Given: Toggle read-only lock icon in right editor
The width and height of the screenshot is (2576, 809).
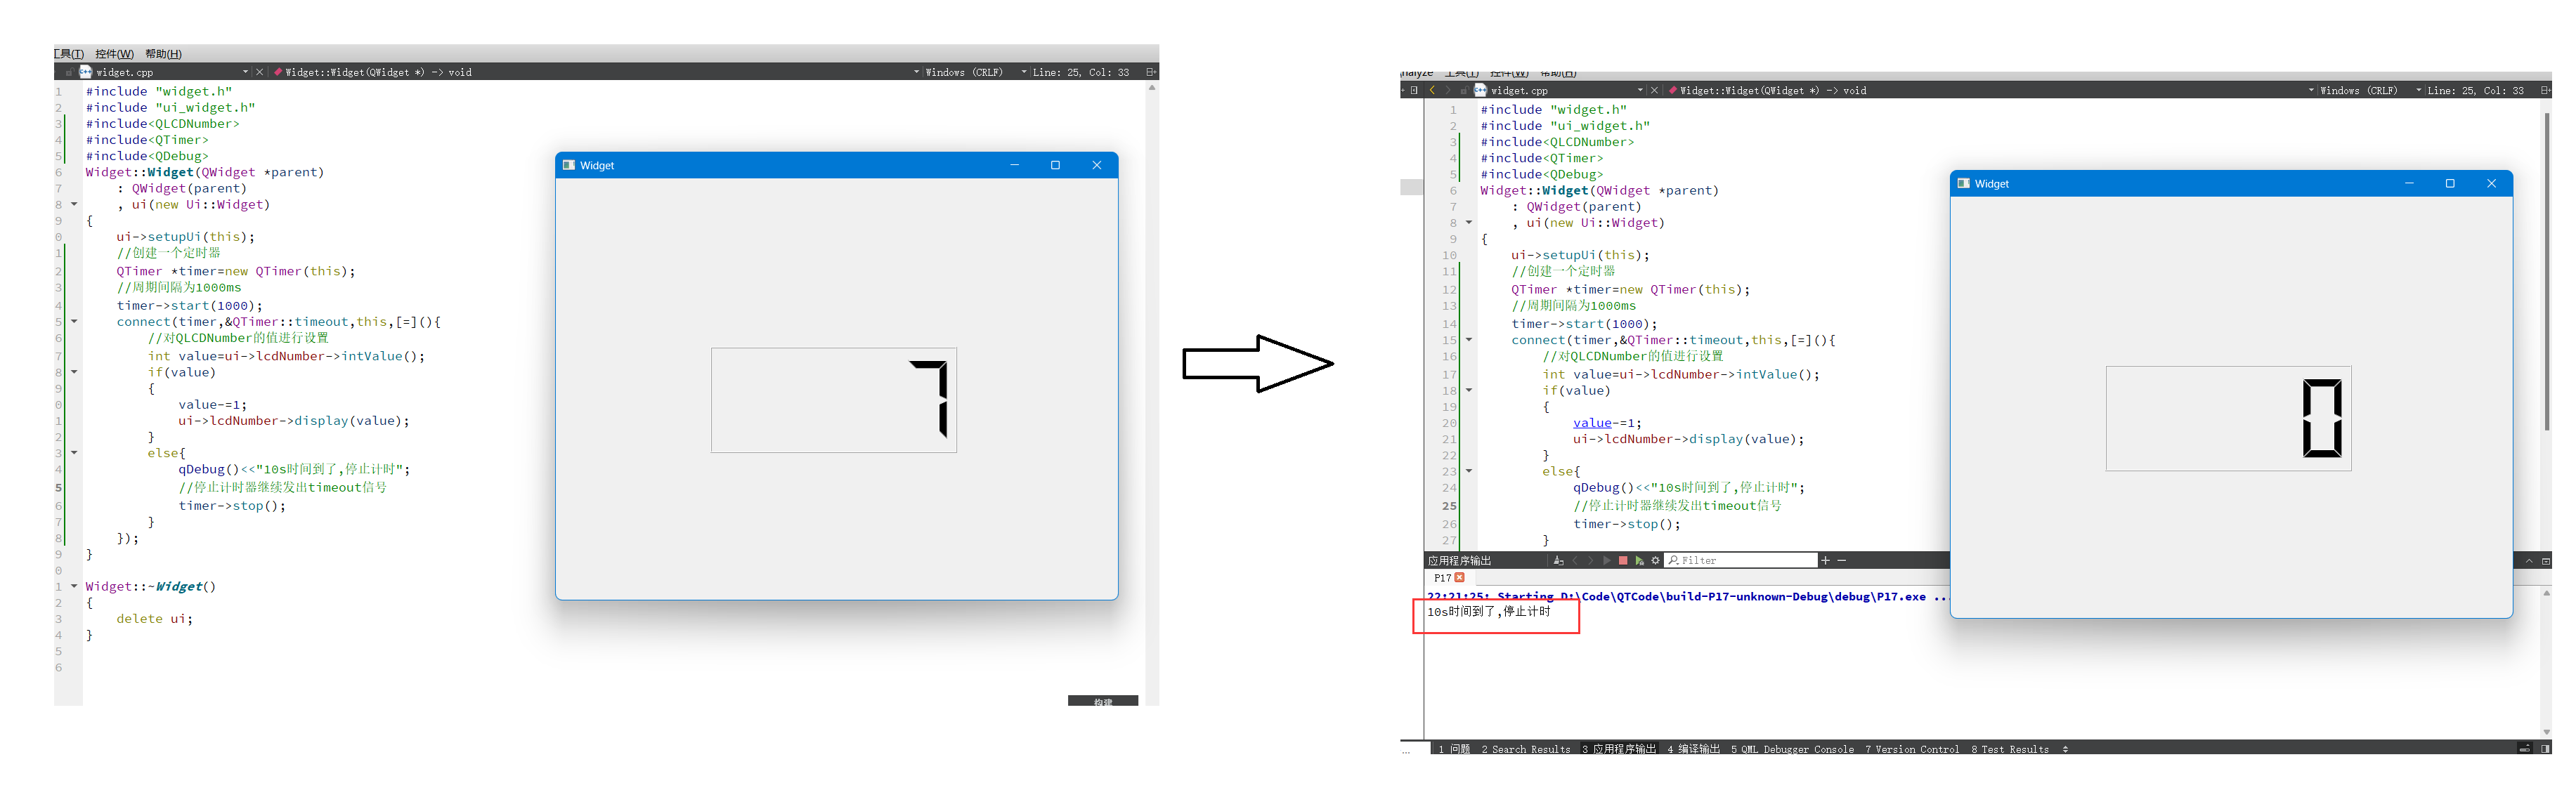Looking at the screenshot, I should [x=1465, y=90].
